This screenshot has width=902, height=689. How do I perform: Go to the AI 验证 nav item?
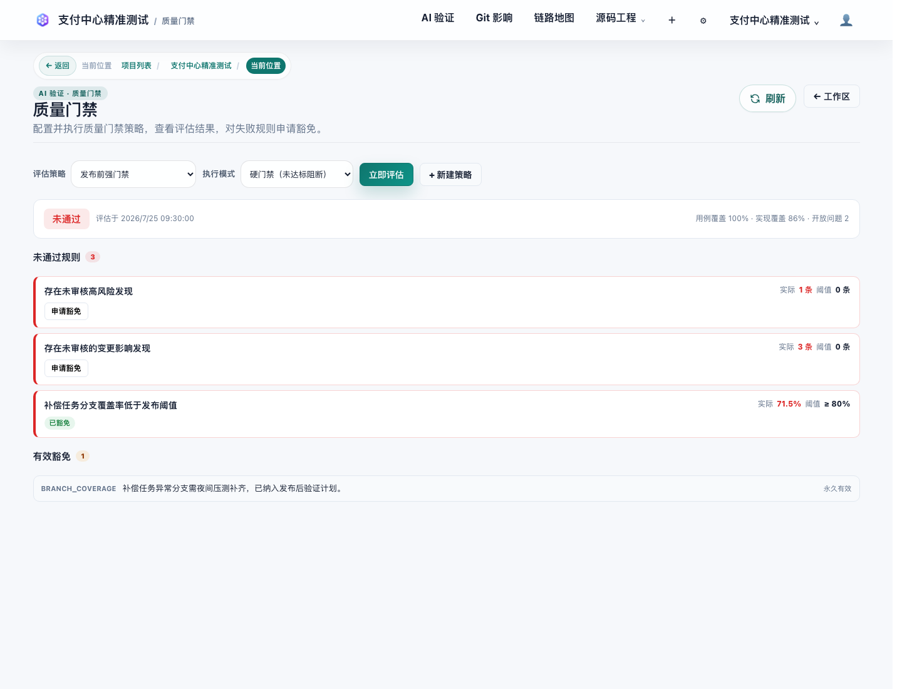[438, 18]
